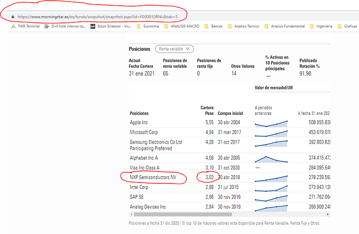Screen dimensions: 359x234
Task: Click the 30 nov 2019 purchase date
Action: coord(229,207)
